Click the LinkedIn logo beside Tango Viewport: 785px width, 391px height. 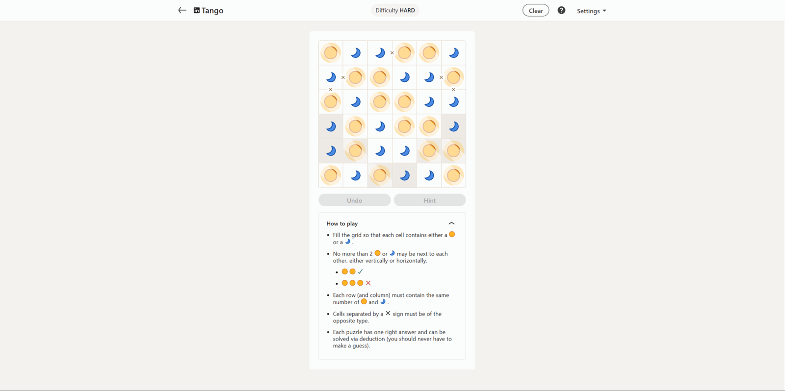tap(197, 10)
